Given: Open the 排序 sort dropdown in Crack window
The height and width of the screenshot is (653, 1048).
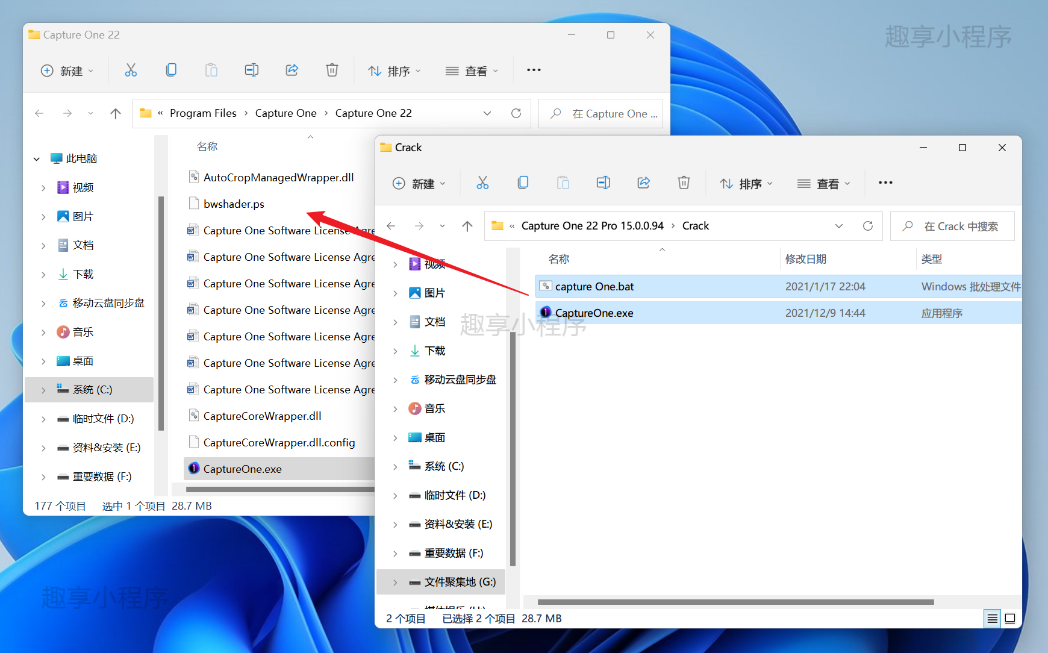Looking at the screenshot, I should coord(747,184).
